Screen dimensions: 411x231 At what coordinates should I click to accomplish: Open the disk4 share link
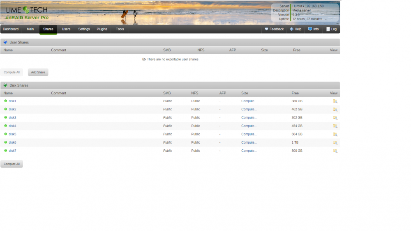(12, 126)
